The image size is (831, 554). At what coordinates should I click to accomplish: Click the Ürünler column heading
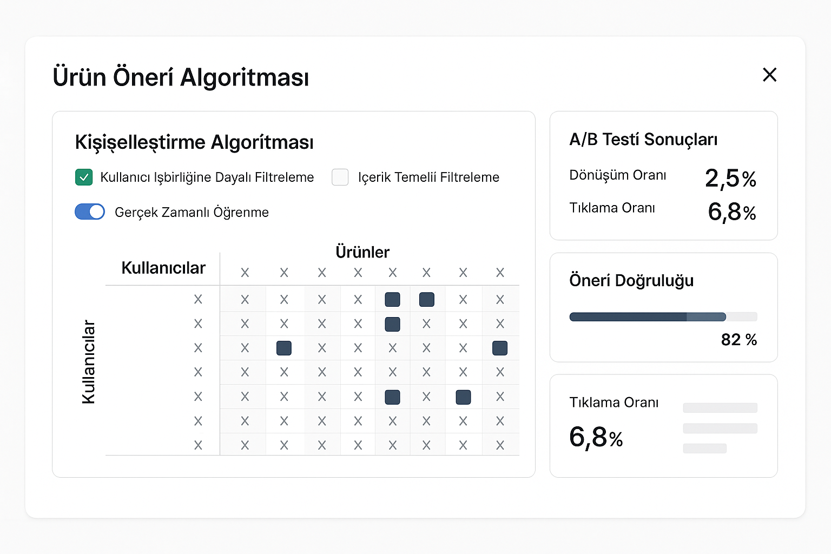pos(362,252)
